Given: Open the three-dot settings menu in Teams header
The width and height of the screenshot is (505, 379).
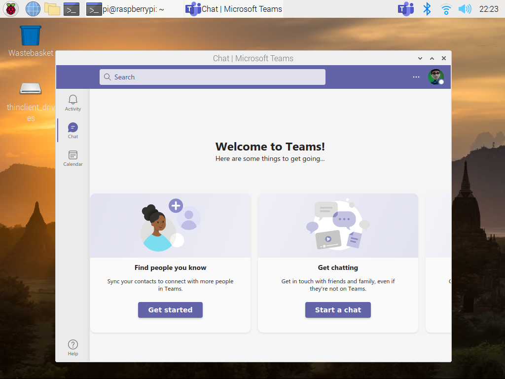Looking at the screenshot, I should tap(416, 77).
